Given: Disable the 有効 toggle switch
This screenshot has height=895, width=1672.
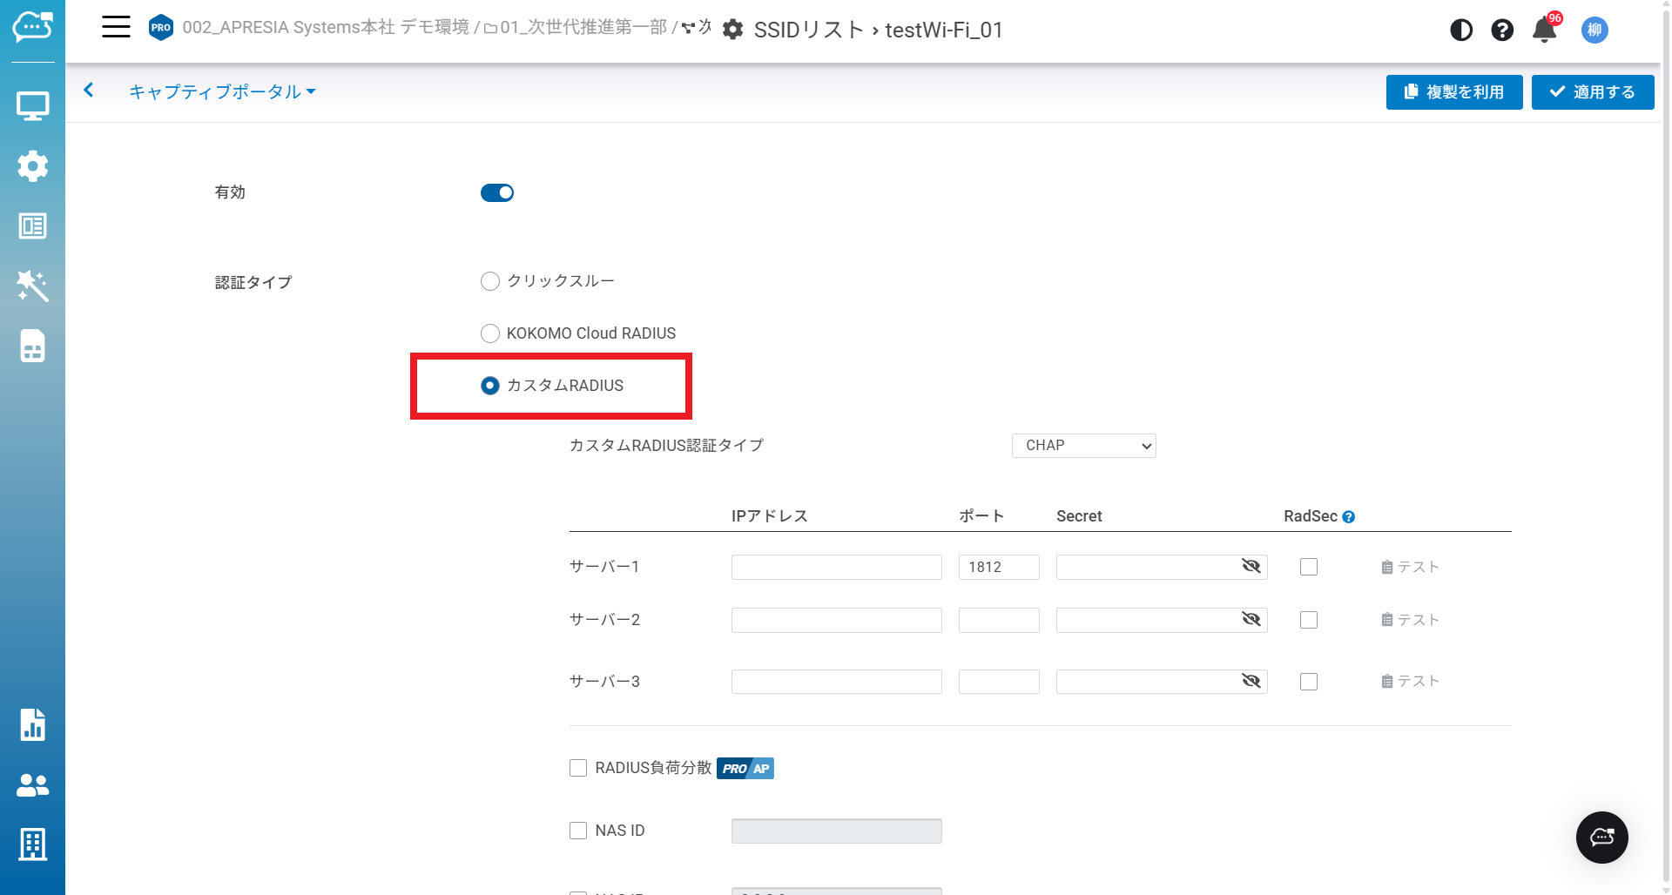Looking at the screenshot, I should pos(497,193).
